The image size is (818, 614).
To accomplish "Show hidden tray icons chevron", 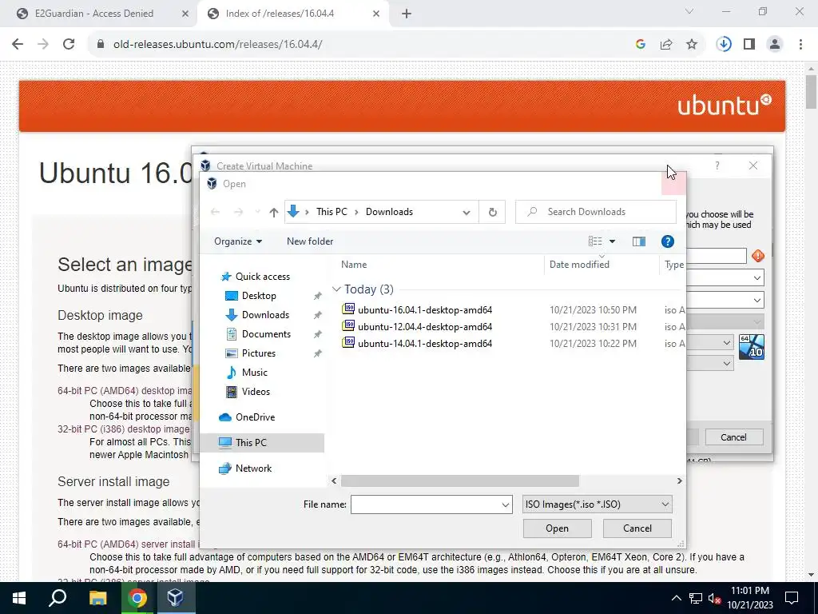I will (x=676, y=598).
